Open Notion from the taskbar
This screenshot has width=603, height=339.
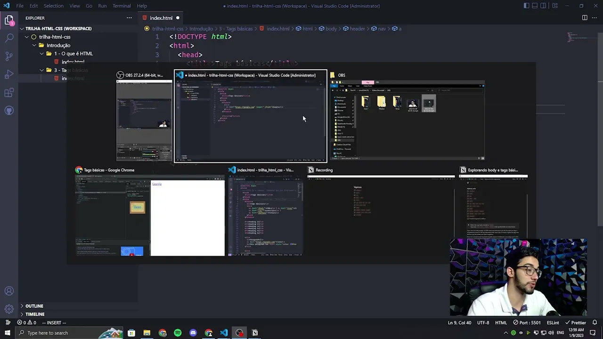255,333
